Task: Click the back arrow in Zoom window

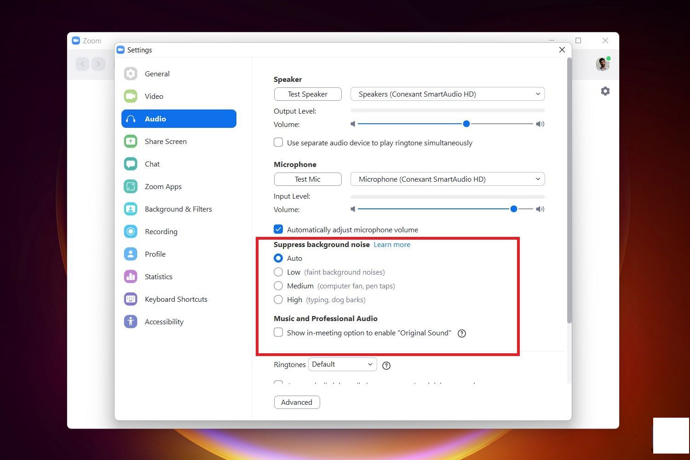Action: (x=82, y=64)
